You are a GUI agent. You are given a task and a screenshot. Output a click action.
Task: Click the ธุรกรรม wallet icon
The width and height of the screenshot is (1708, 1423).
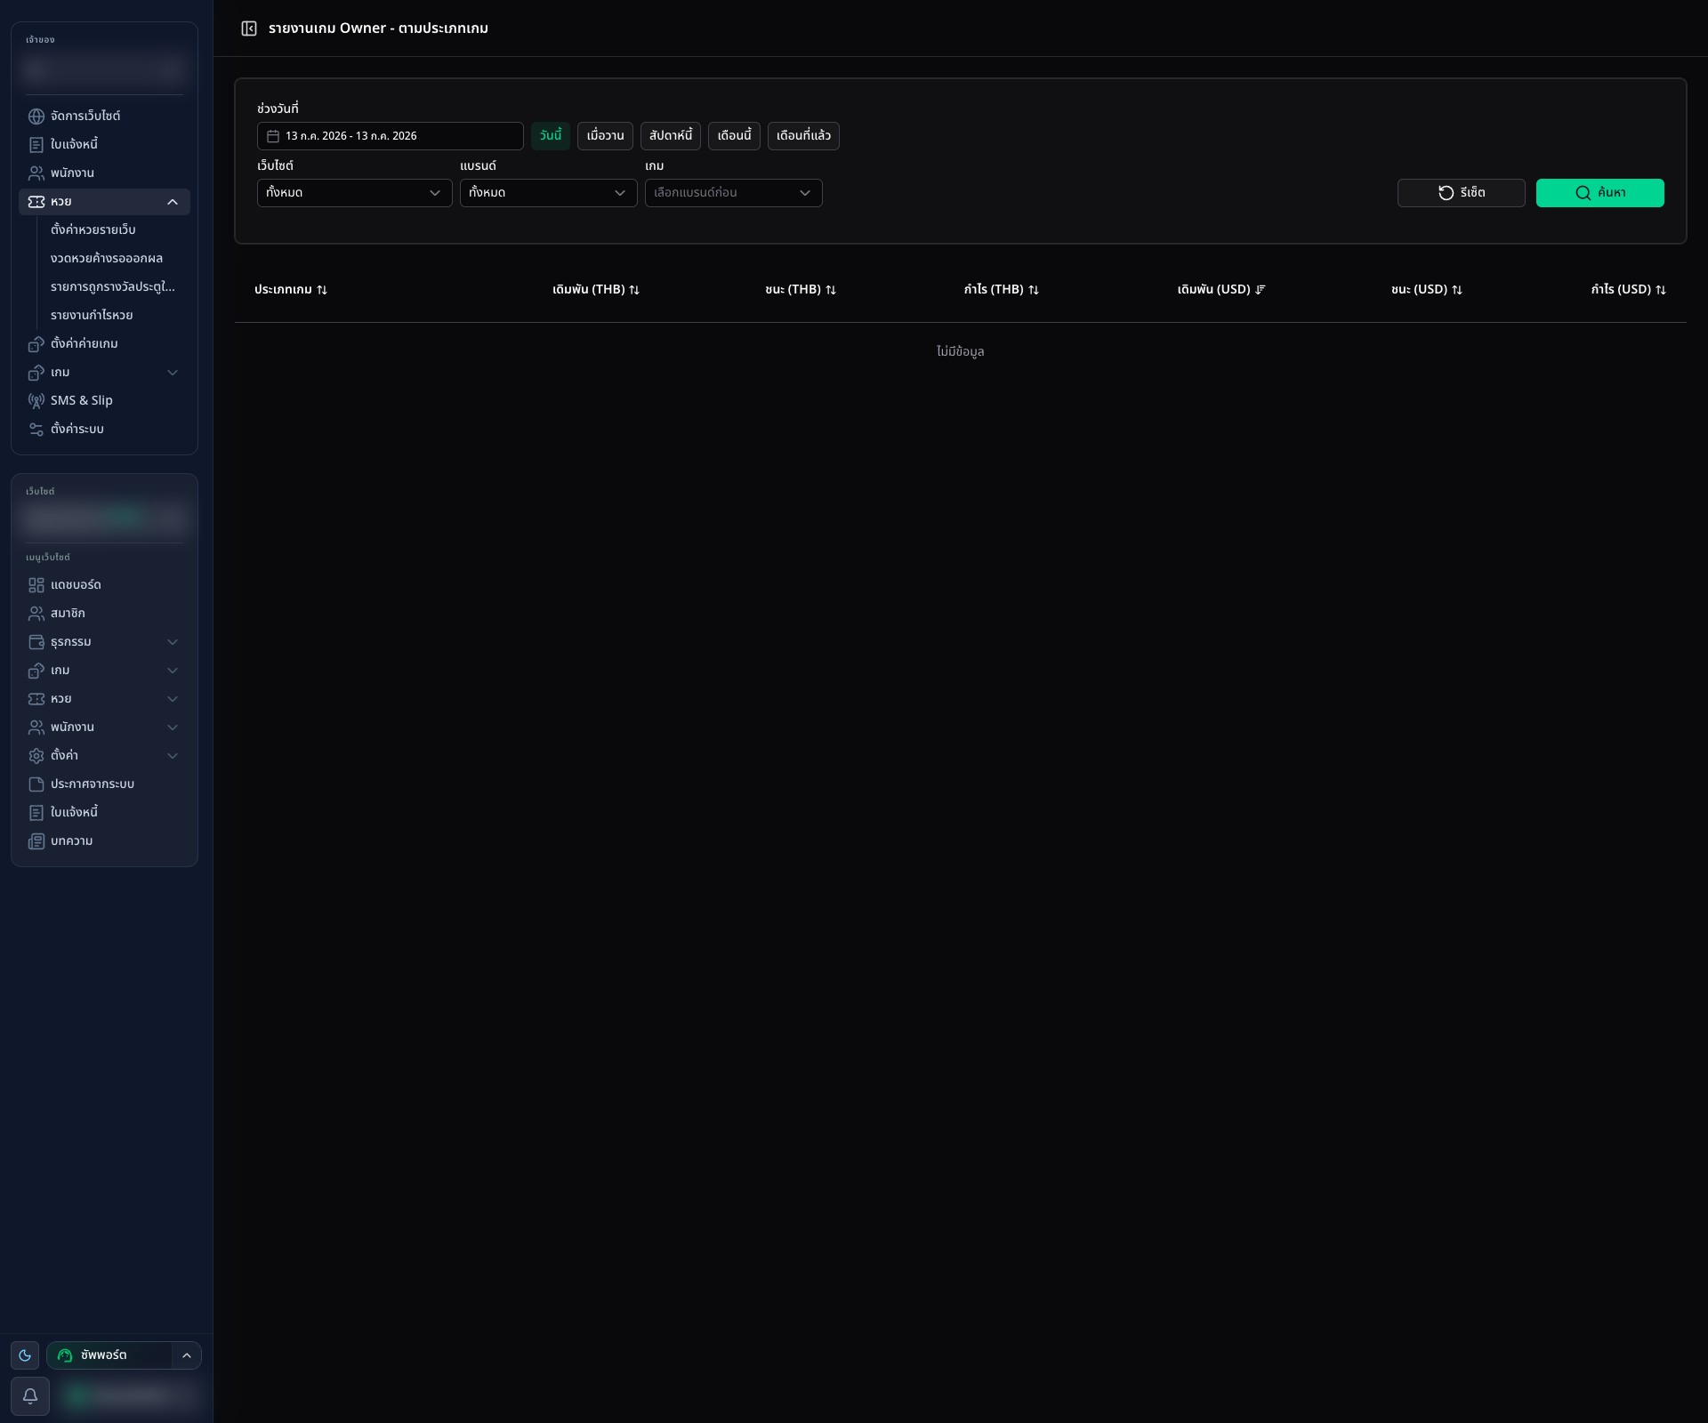tap(36, 642)
